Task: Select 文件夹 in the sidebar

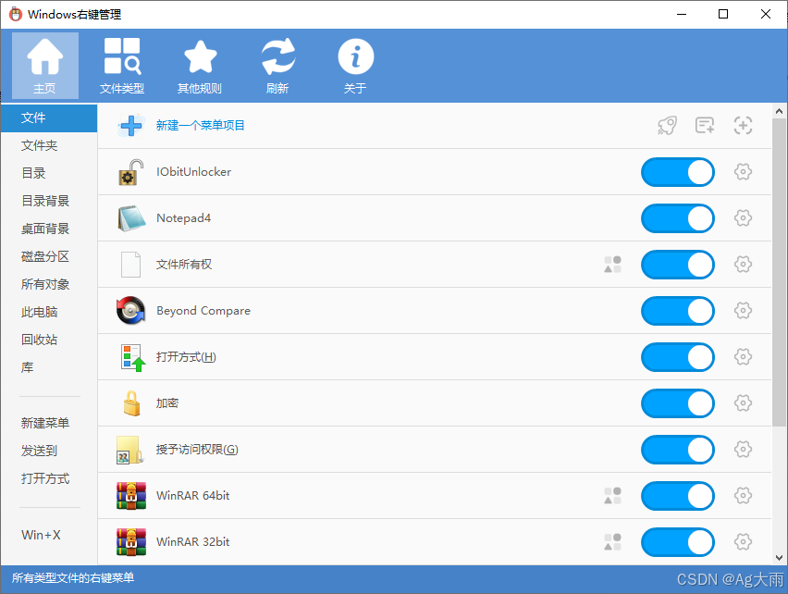Action: [49, 146]
